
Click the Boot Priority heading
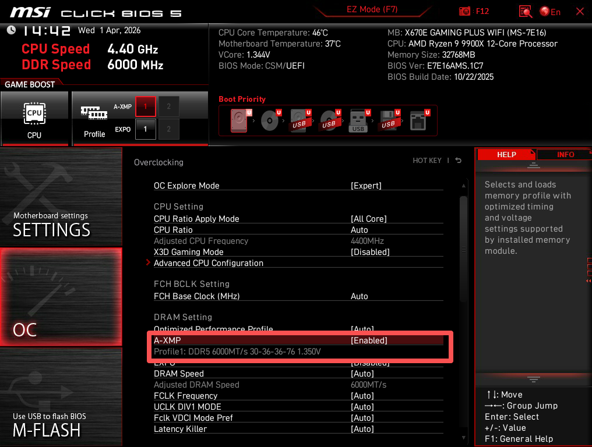[242, 99]
